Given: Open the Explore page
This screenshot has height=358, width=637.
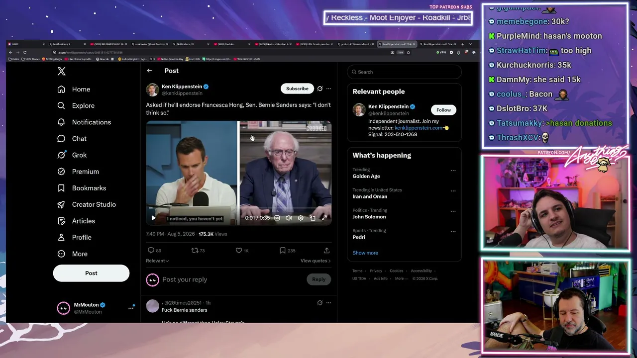Looking at the screenshot, I should coord(76,106).
